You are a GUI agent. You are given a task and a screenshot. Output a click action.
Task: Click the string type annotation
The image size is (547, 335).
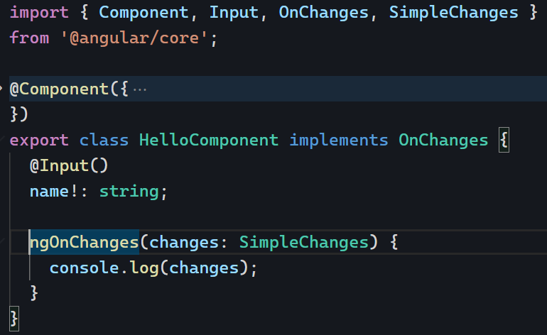(x=129, y=191)
